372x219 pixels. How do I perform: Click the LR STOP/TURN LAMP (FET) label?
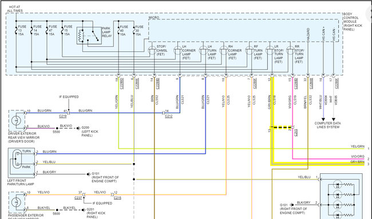click(279, 54)
